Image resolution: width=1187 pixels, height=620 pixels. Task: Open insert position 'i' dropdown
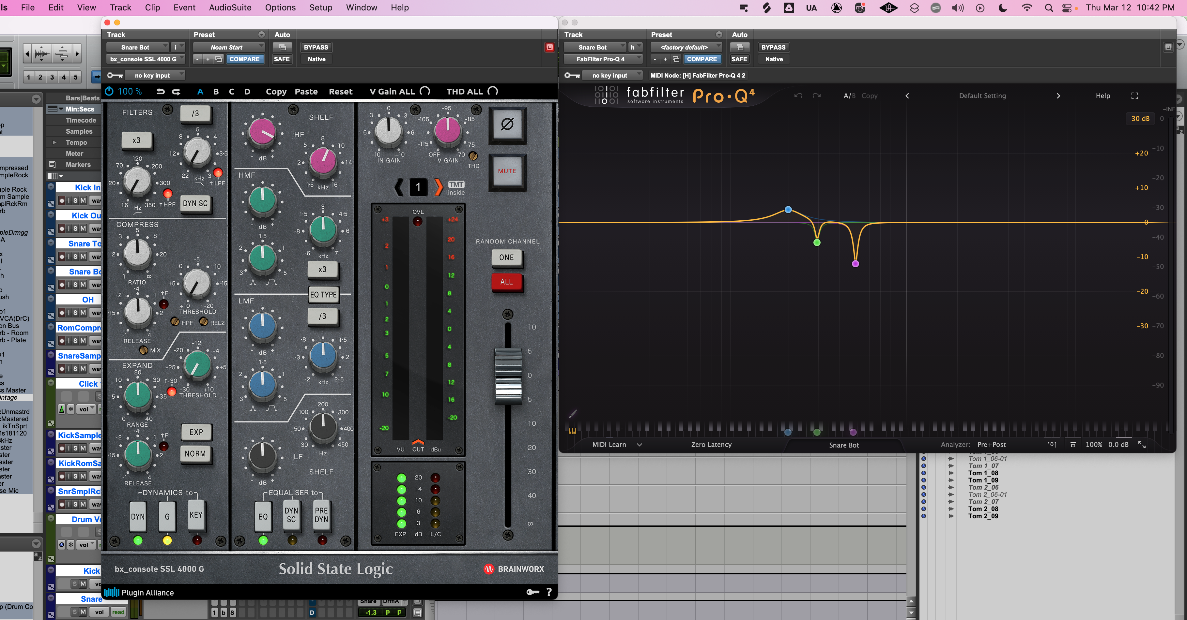tap(178, 47)
